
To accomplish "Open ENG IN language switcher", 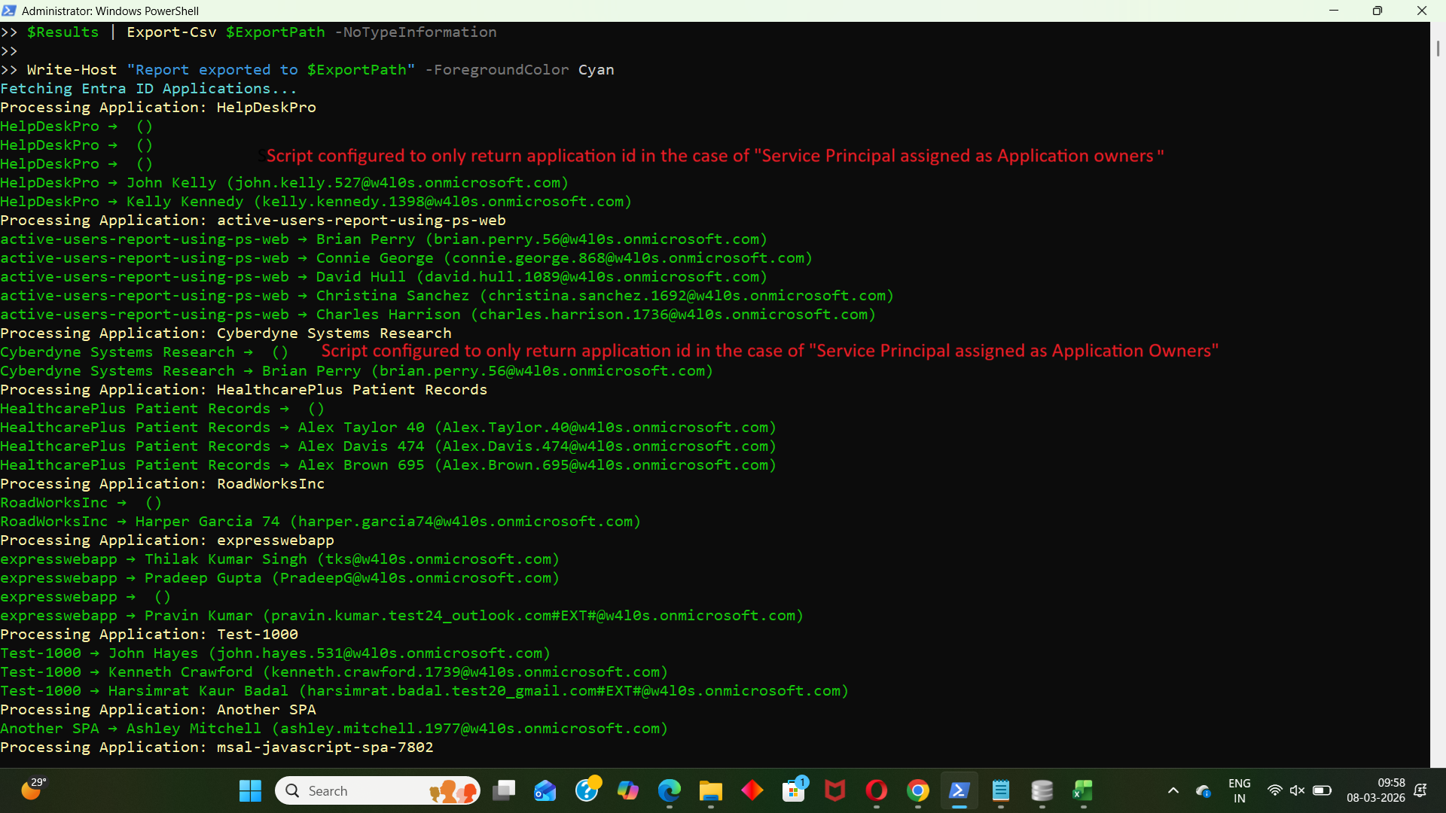I will pos(1239,790).
